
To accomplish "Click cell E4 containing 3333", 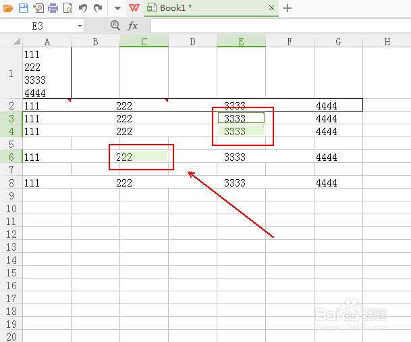I will coord(241,131).
